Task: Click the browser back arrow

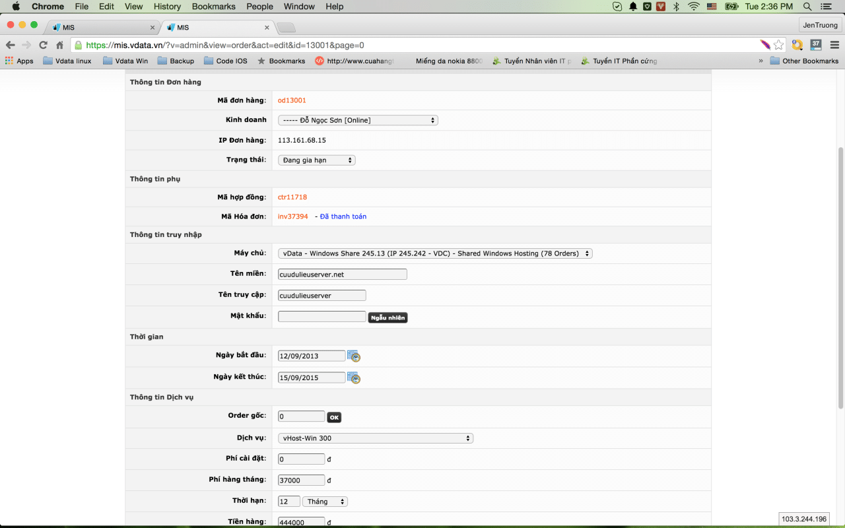Action: click(11, 45)
